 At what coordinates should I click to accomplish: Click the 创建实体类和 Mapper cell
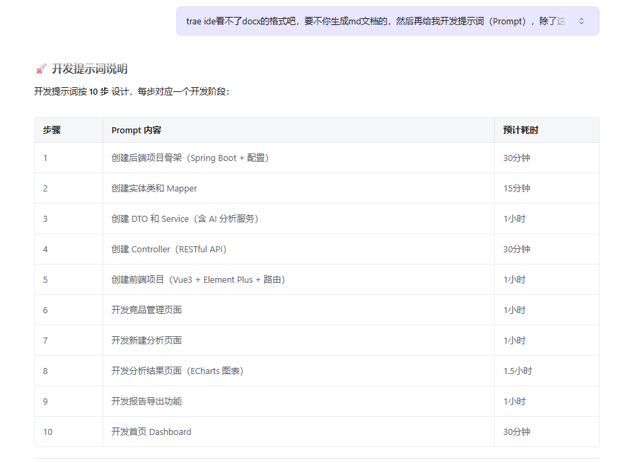(x=154, y=189)
